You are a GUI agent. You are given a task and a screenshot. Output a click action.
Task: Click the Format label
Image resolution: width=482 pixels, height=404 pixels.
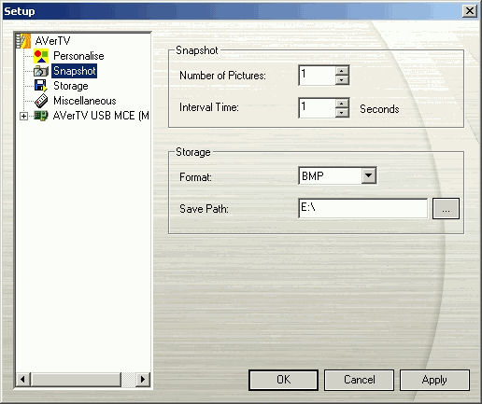point(195,177)
